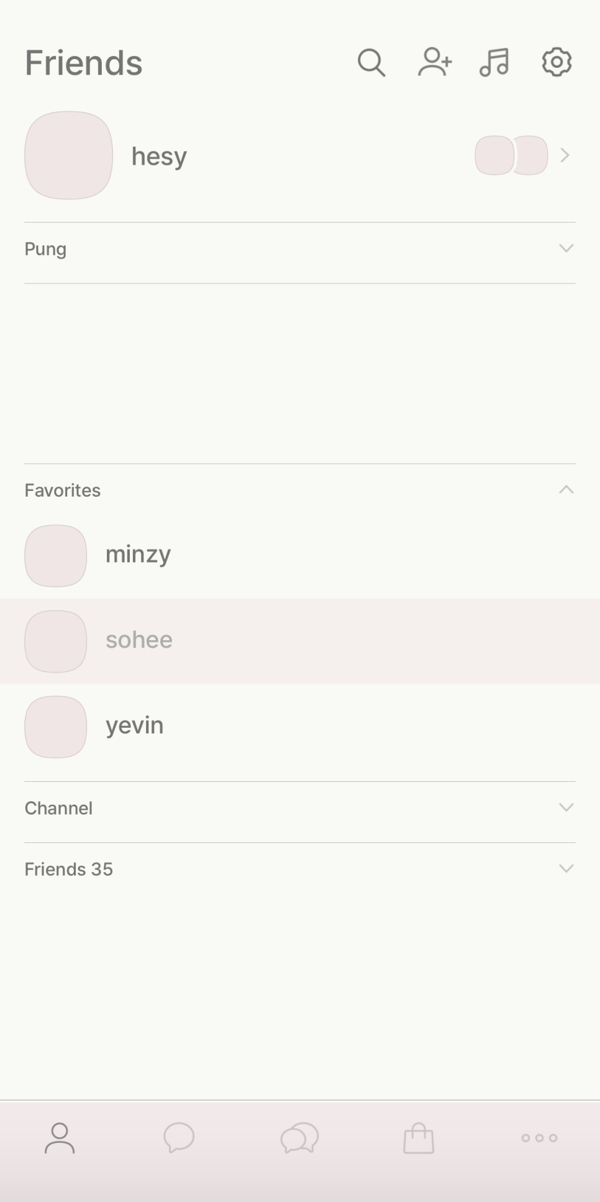This screenshot has width=600, height=1202.
Task: Expand the Friends 35 list
Action: [x=566, y=868]
